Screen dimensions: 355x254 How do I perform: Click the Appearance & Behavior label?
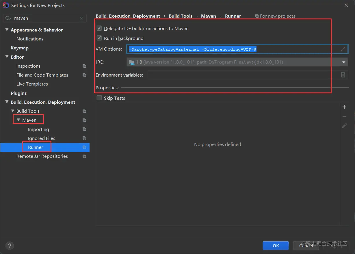(x=37, y=30)
